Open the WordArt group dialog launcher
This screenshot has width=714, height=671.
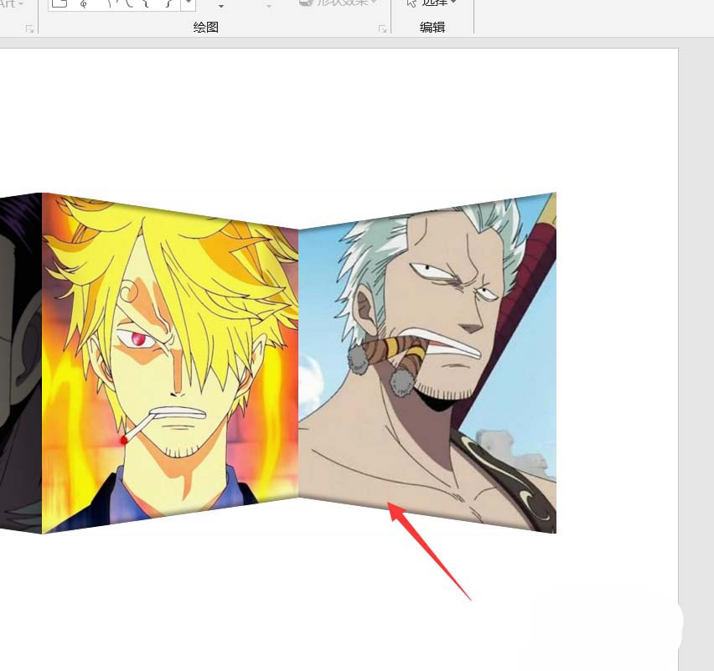coord(30,29)
